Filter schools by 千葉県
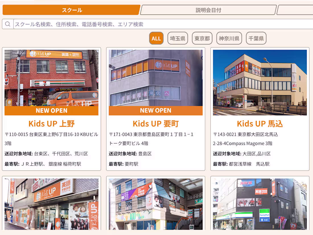 tap(256, 38)
